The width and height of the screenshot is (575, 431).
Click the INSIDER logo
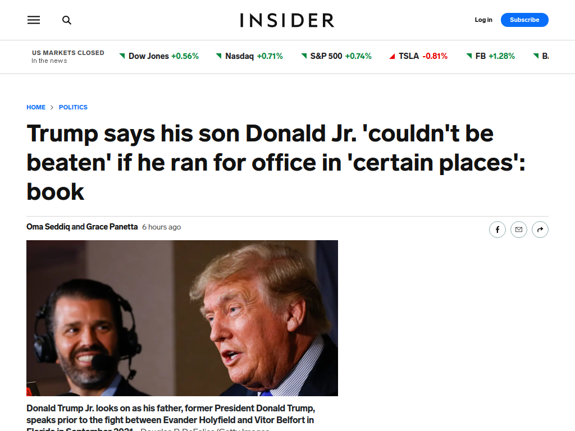coord(287,20)
